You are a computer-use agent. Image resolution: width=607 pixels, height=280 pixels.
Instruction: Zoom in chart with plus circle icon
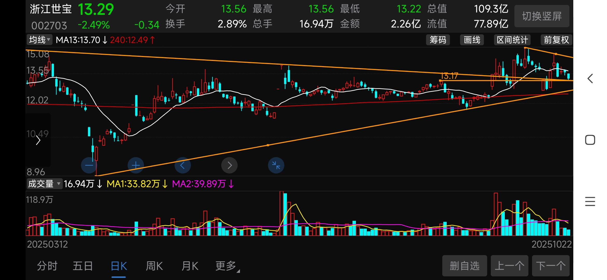136,165
